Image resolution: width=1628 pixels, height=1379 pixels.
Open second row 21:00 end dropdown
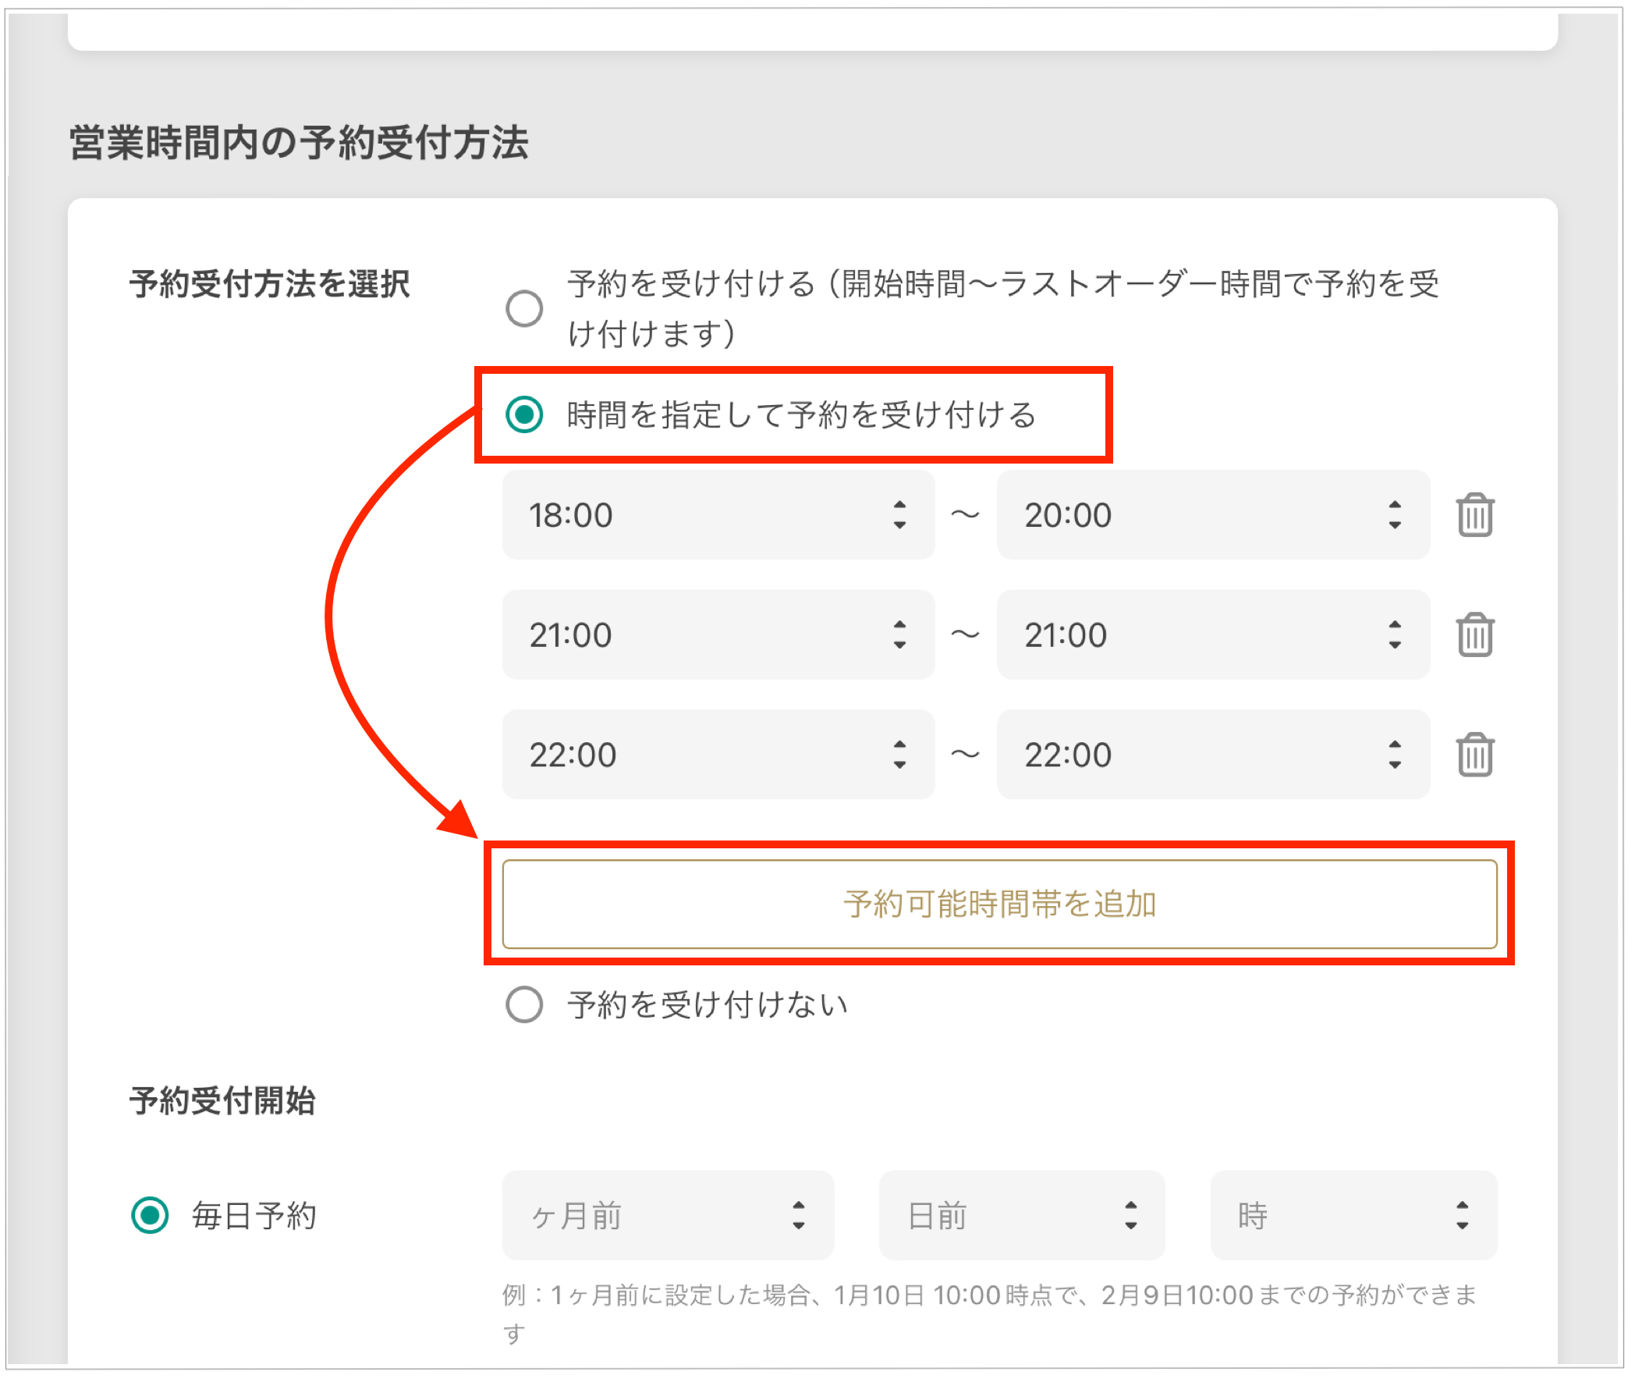pos(1212,634)
